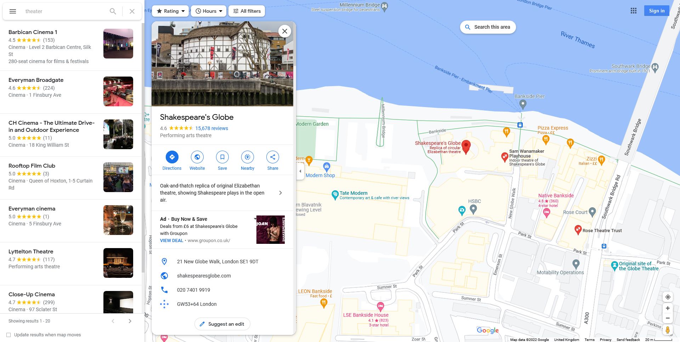Select LEON Bankside food marker

click(323, 303)
